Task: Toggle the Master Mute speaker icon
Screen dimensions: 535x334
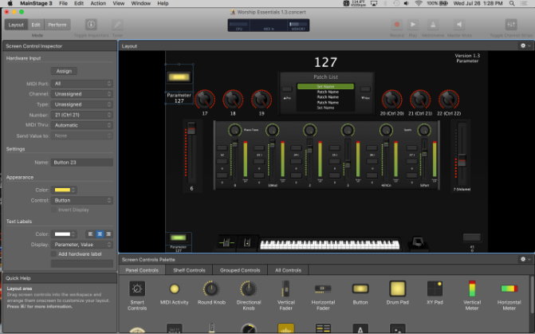Action: click(x=459, y=25)
